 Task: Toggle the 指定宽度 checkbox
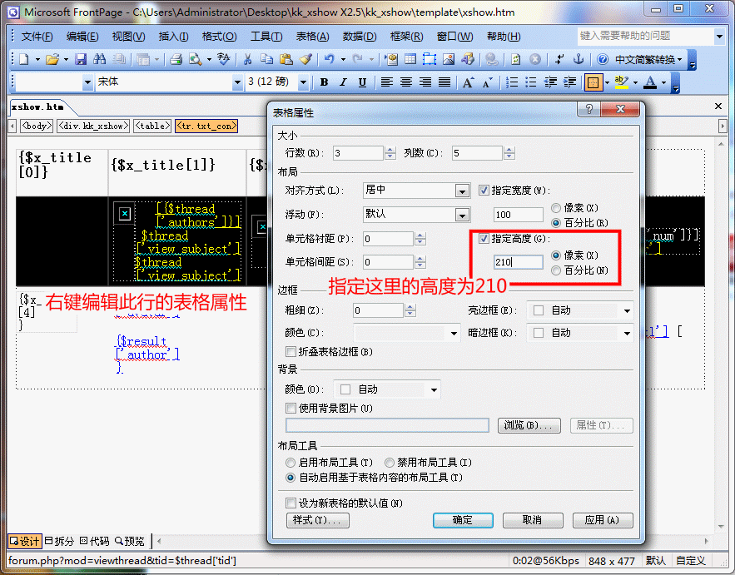point(484,191)
